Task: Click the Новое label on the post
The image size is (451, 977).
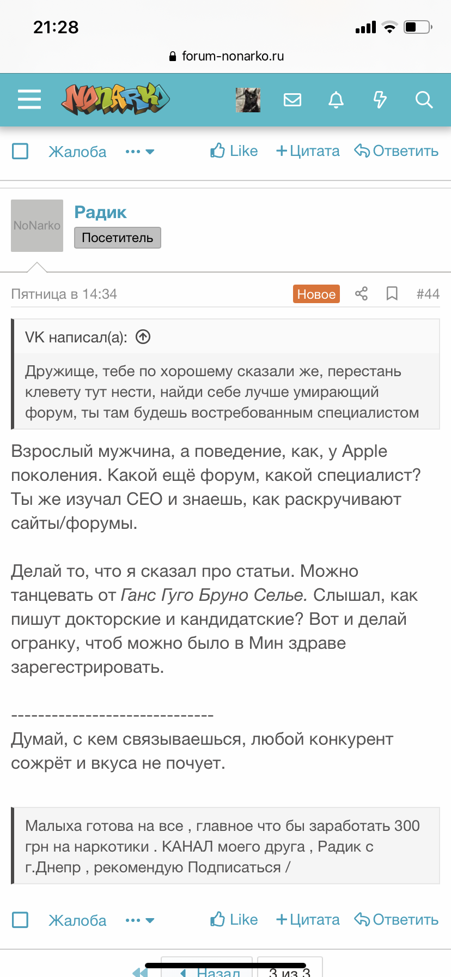Action: pyautogui.click(x=316, y=293)
